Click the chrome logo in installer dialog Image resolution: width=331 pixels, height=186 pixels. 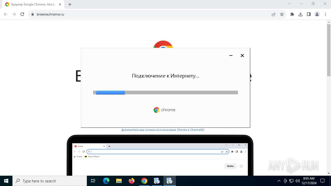[164, 110]
